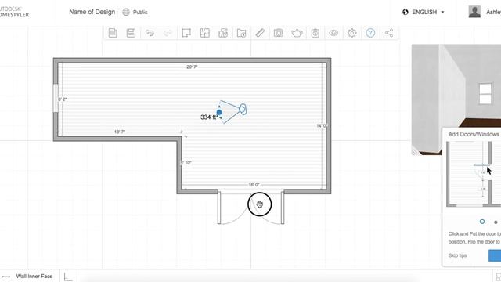The height and width of the screenshot is (282, 501).
Task: Toggle the eye view options icon
Action: pos(333,33)
